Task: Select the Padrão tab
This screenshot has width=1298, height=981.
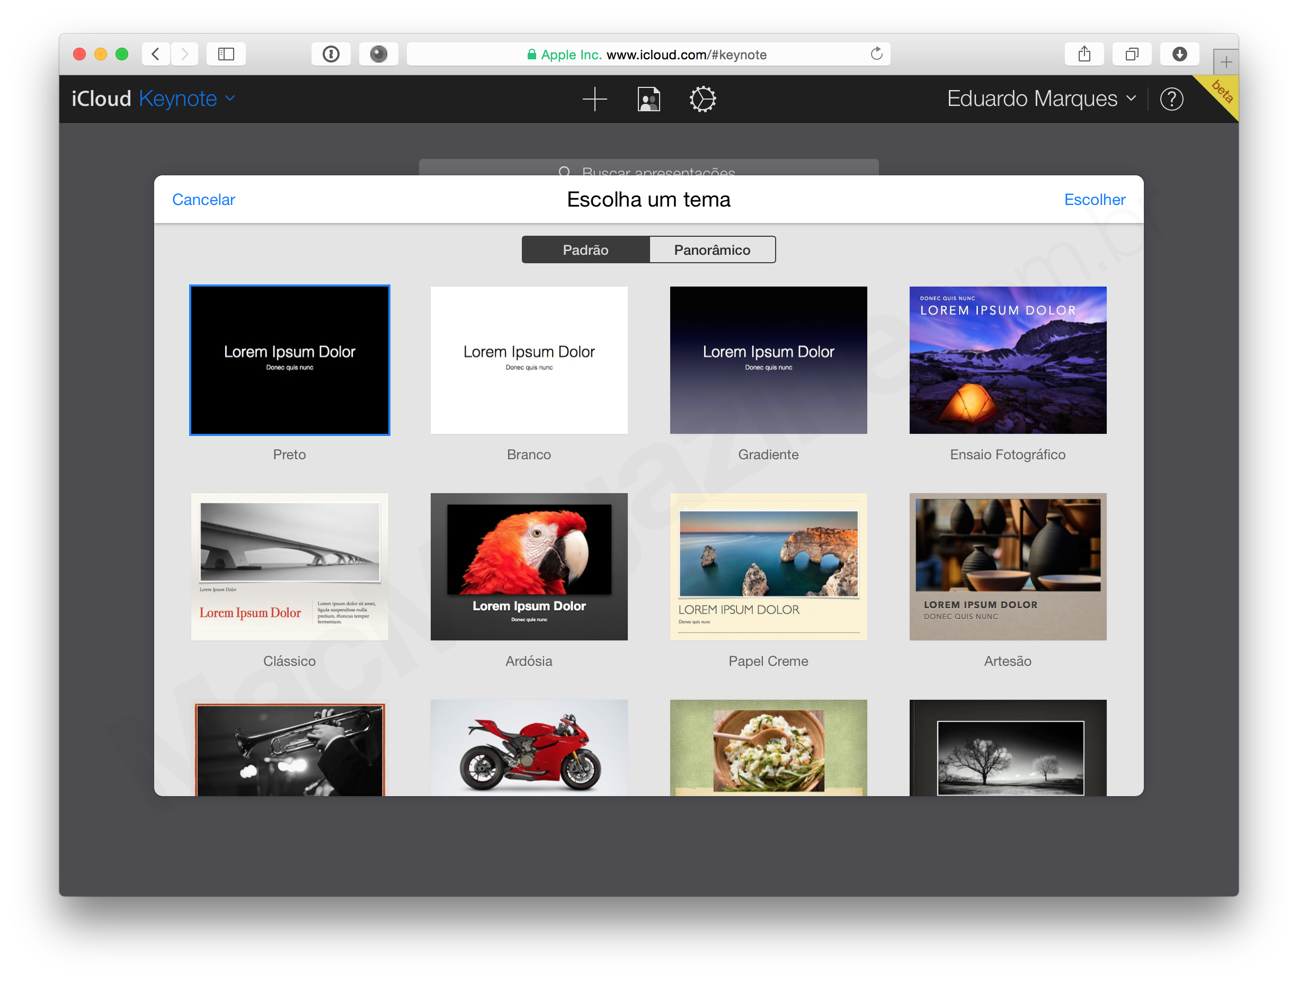Action: (x=585, y=249)
